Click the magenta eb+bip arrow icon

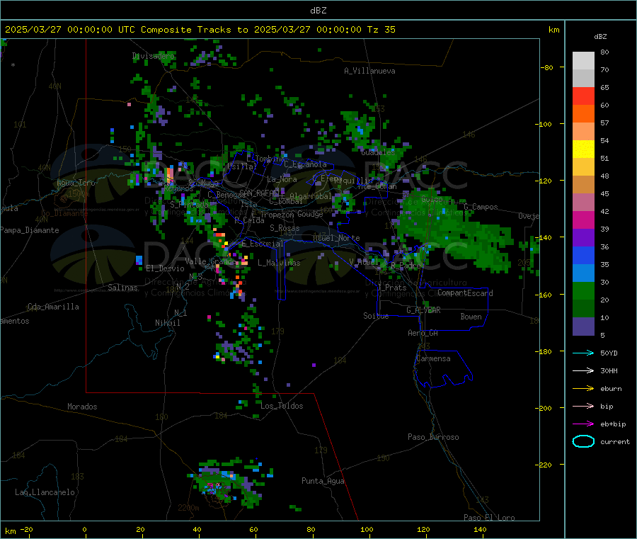[583, 424]
